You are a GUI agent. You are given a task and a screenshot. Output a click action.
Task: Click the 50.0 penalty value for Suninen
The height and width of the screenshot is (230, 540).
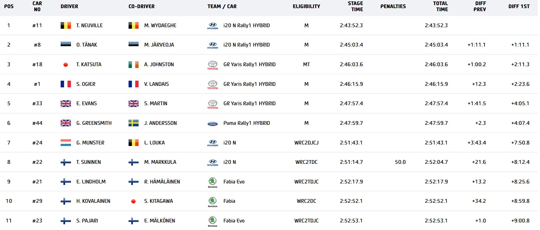pyautogui.click(x=400, y=162)
